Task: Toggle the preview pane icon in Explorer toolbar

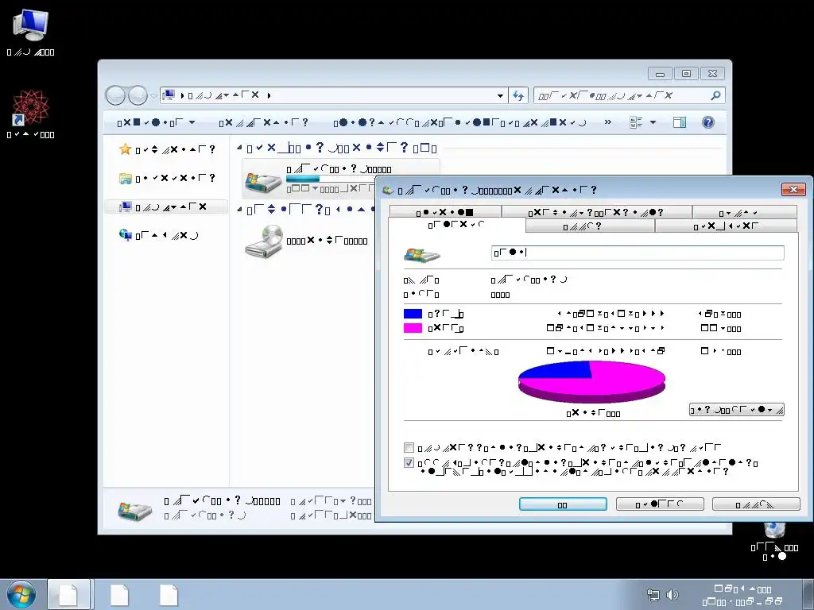Action: tap(680, 122)
